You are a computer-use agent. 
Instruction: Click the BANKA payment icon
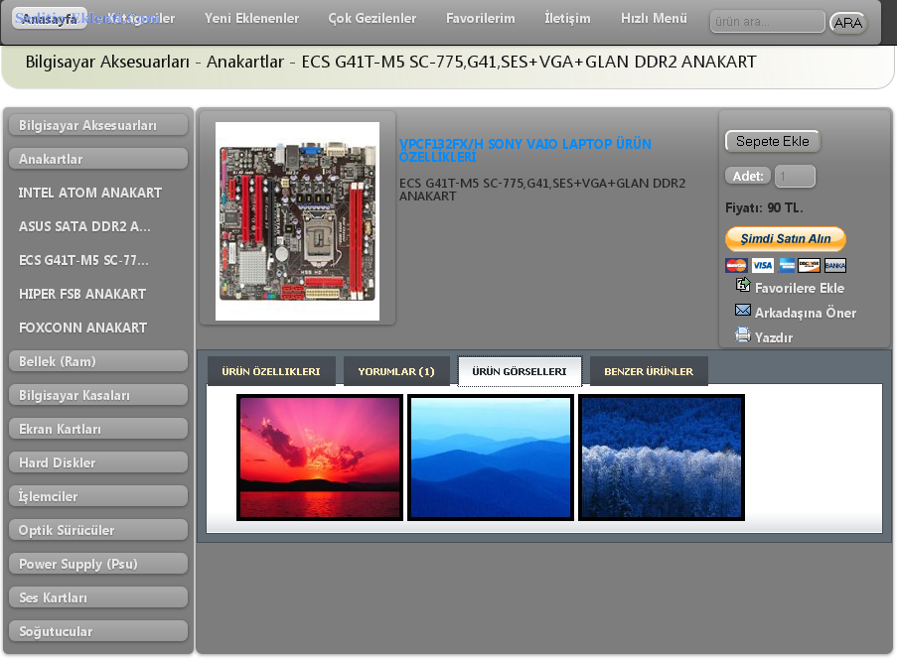coord(834,265)
